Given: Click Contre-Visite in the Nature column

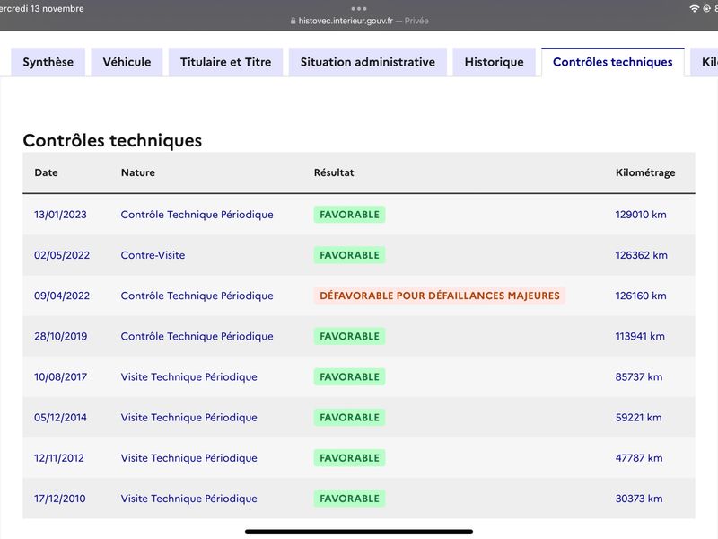Looking at the screenshot, I should click(x=153, y=255).
